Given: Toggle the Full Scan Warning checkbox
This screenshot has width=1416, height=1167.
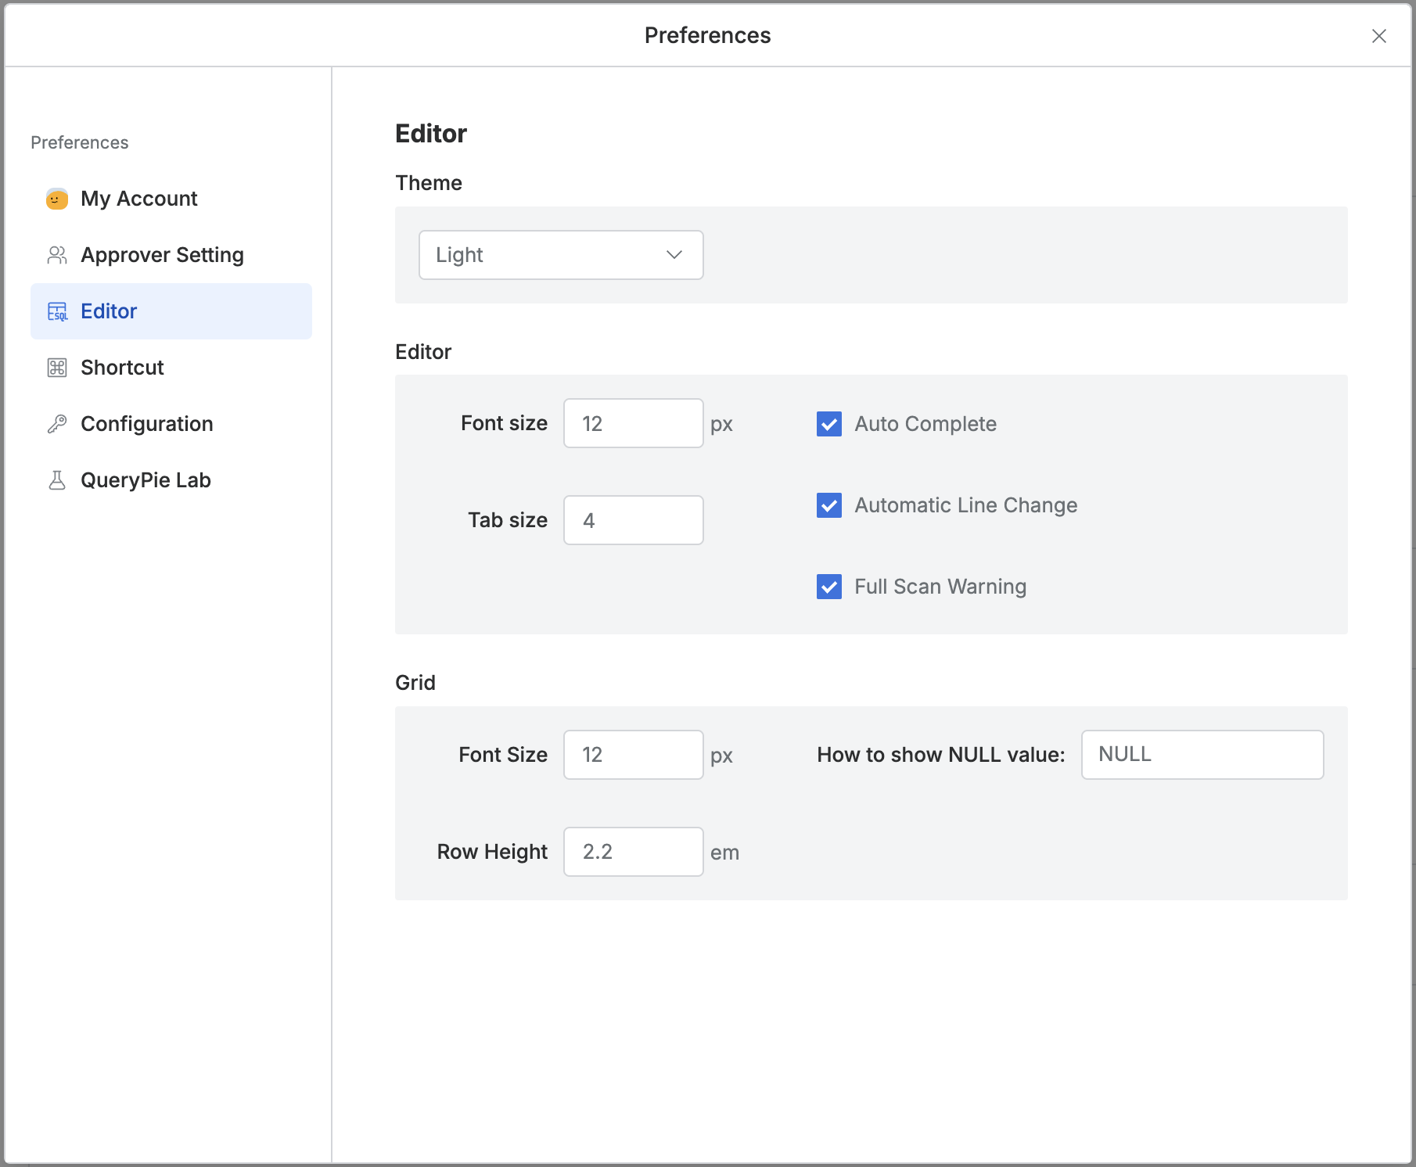Looking at the screenshot, I should [829, 587].
